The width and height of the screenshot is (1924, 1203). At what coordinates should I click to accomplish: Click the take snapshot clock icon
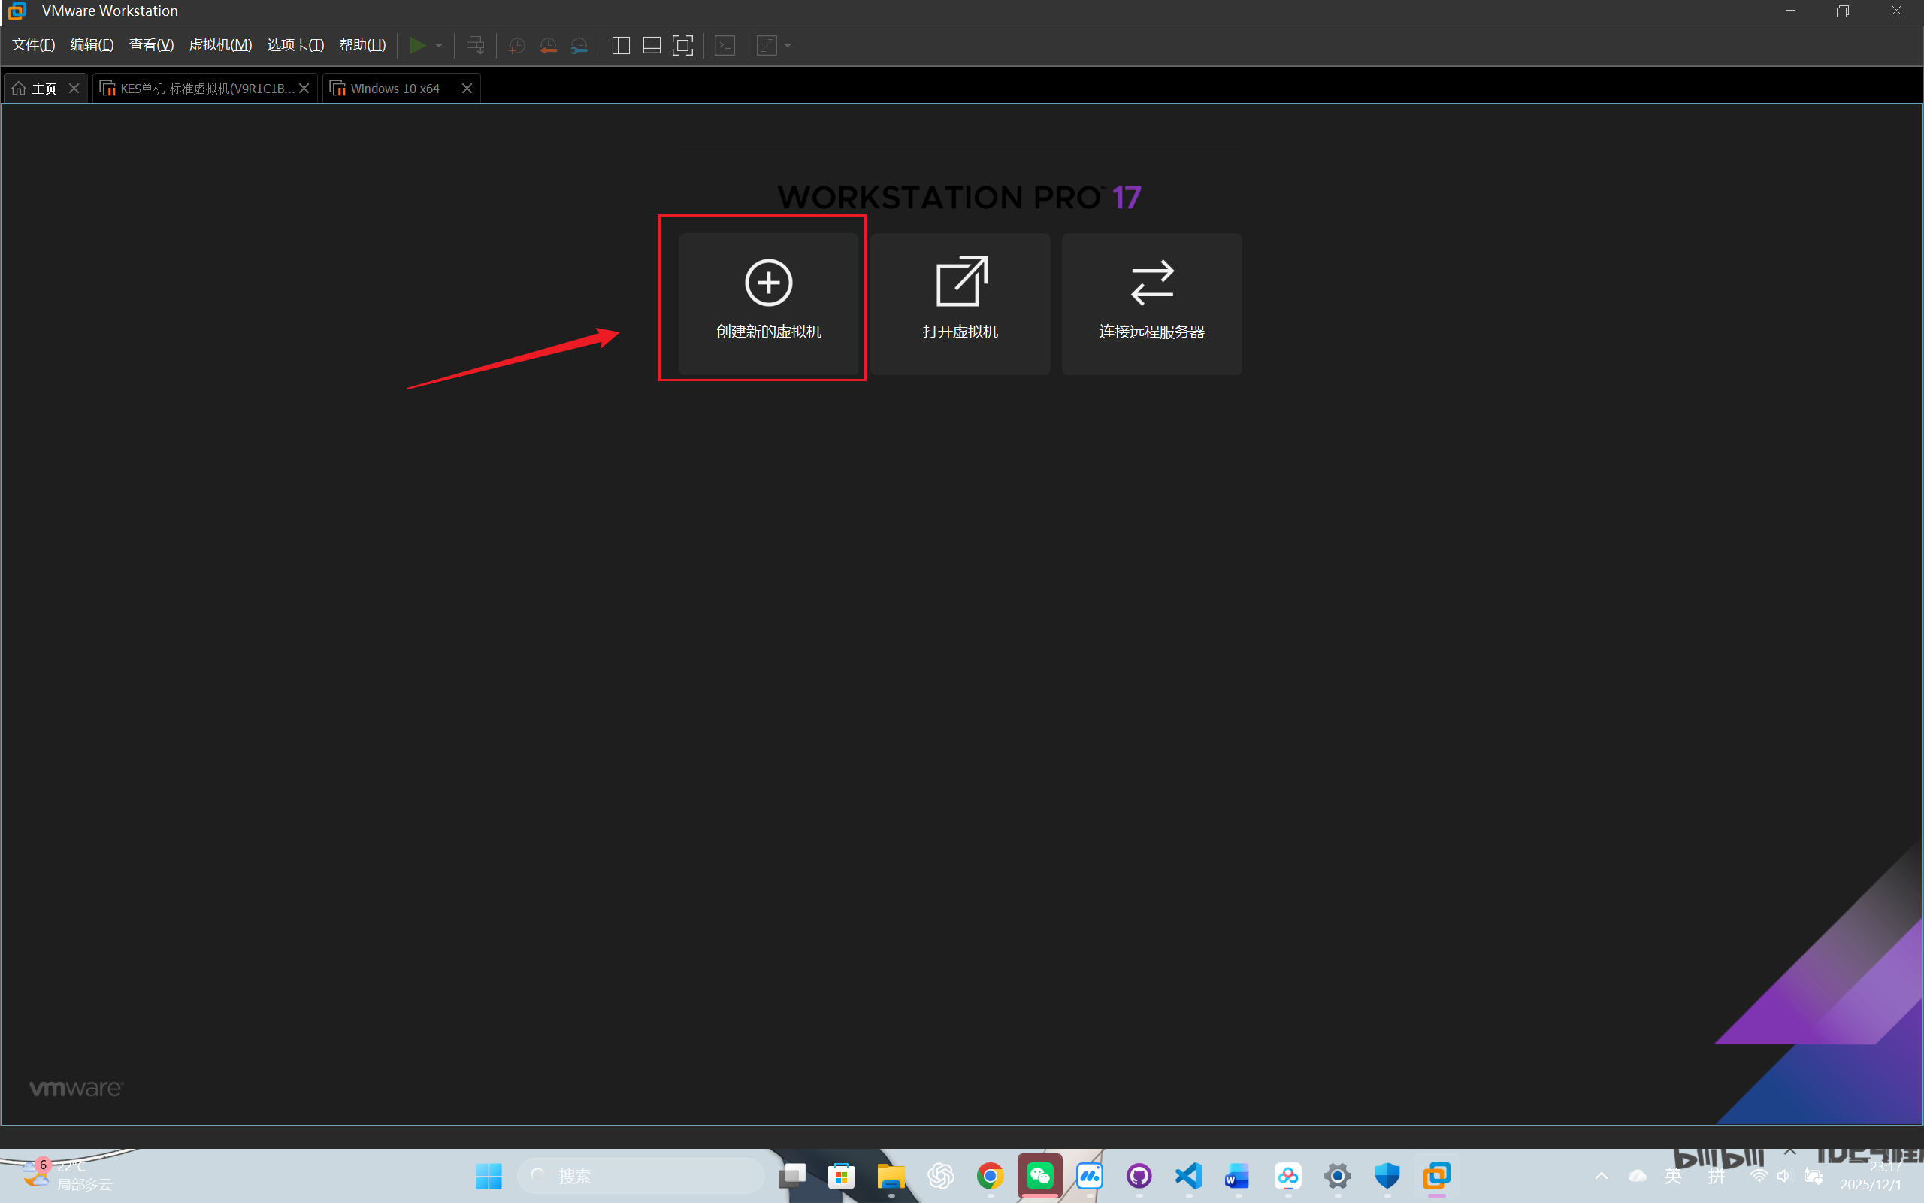(517, 45)
